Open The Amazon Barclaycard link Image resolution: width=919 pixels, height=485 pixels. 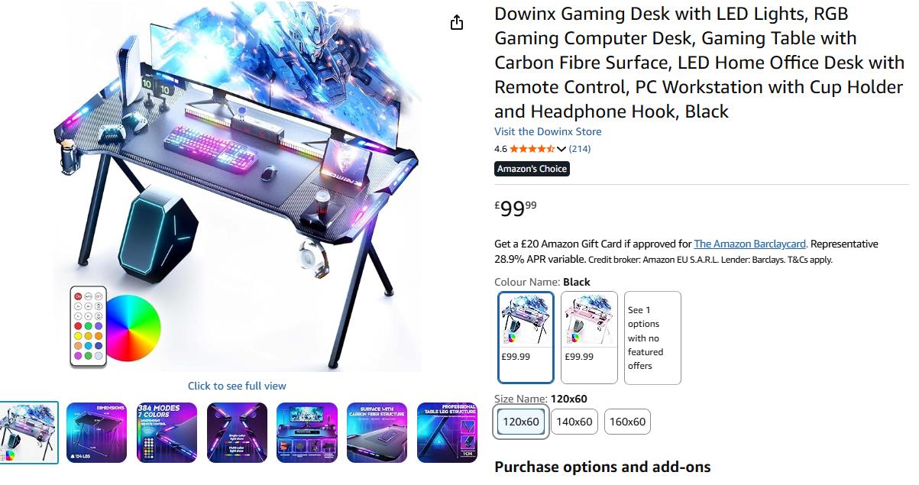(750, 244)
